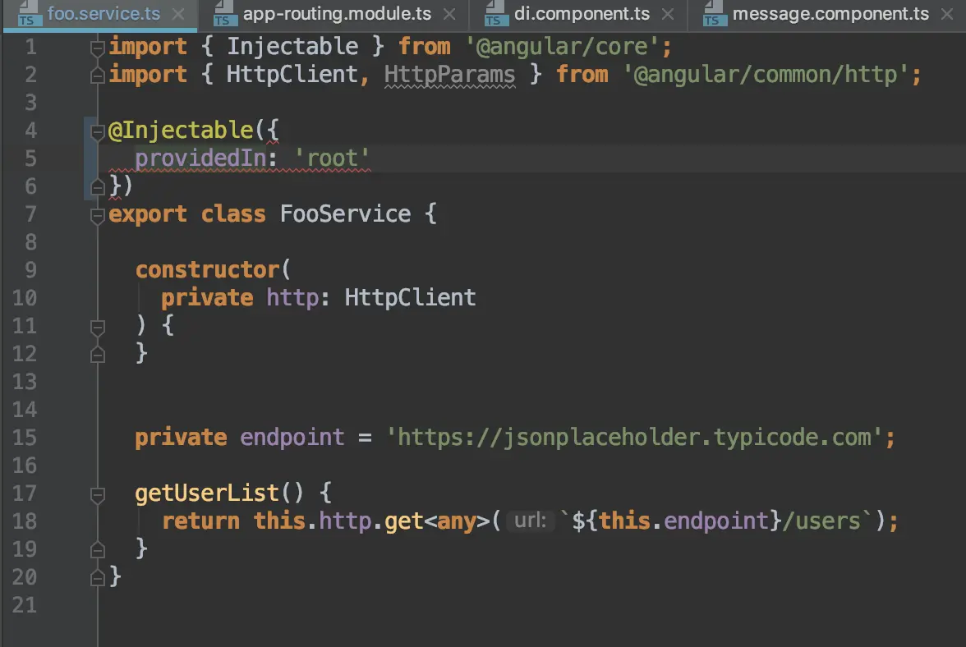The image size is (966, 647).
Task: Click the HttpClient type on line 10
Action: 411,298
